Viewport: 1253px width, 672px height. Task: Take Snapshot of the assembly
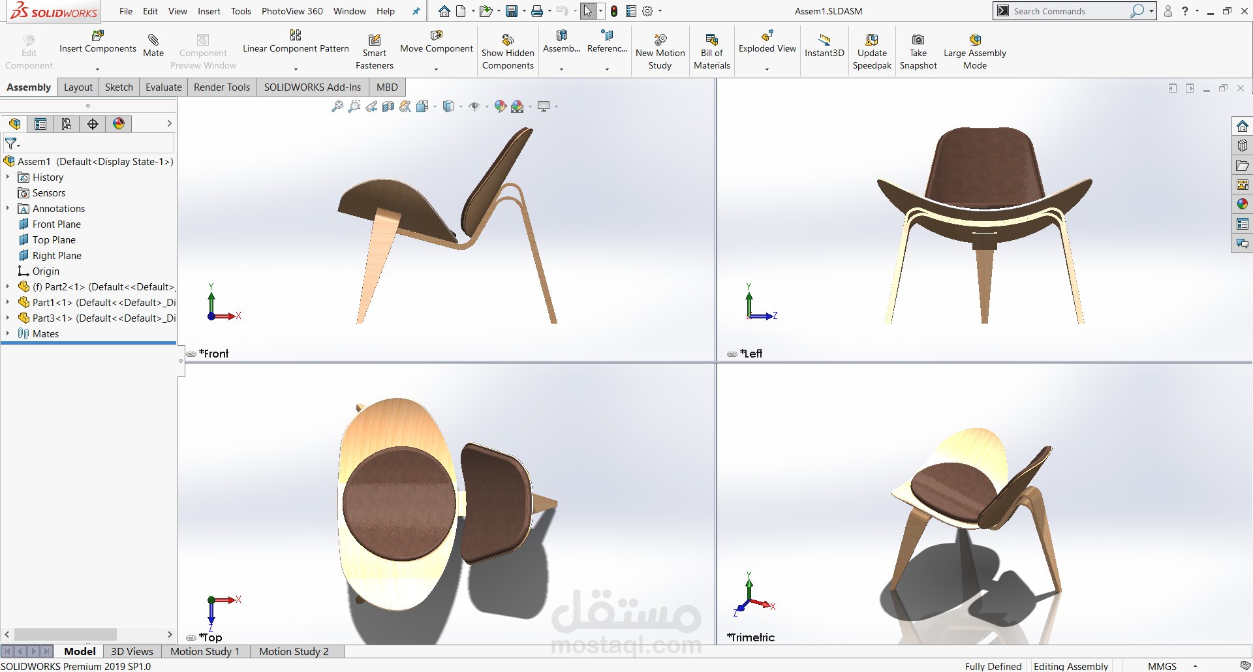pyautogui.click(x=918, y=52)
